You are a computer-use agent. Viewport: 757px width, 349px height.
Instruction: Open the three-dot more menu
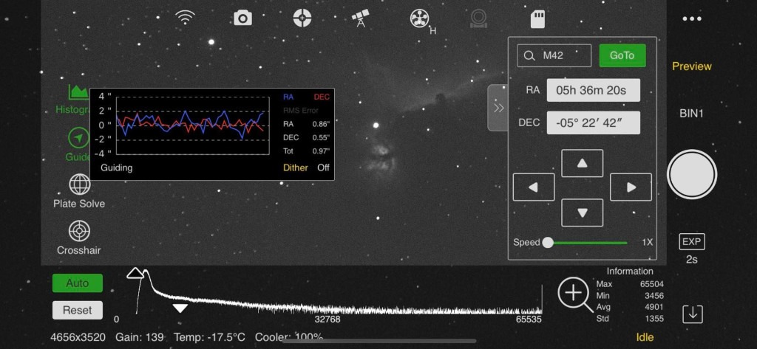coord(691,18)
